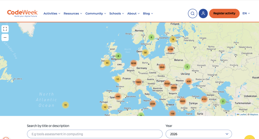Open the 4151 cluster in eastern Türkiye
Screen dimensions: 259x139
pos(204,99)
